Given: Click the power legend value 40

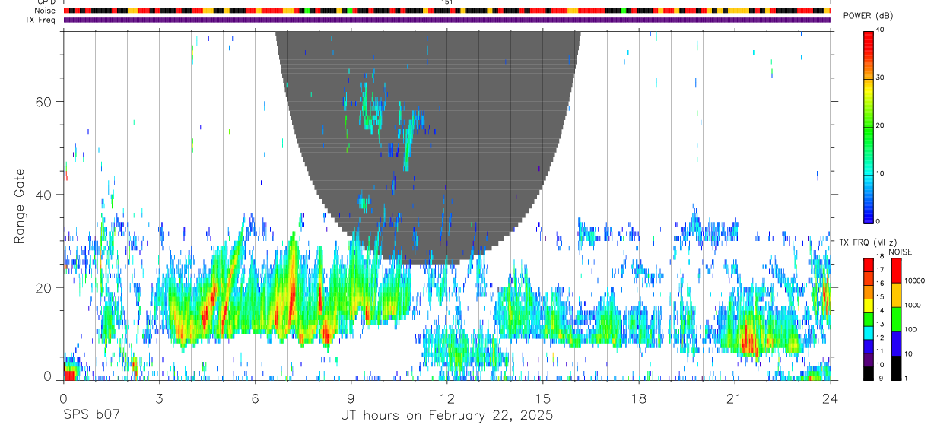Looking at the screenshot, I should coord(880,30).
